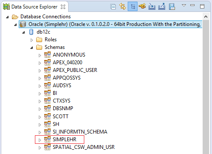Expand the Roles folder
Screen dimensions: 212x154
point(32,40)
